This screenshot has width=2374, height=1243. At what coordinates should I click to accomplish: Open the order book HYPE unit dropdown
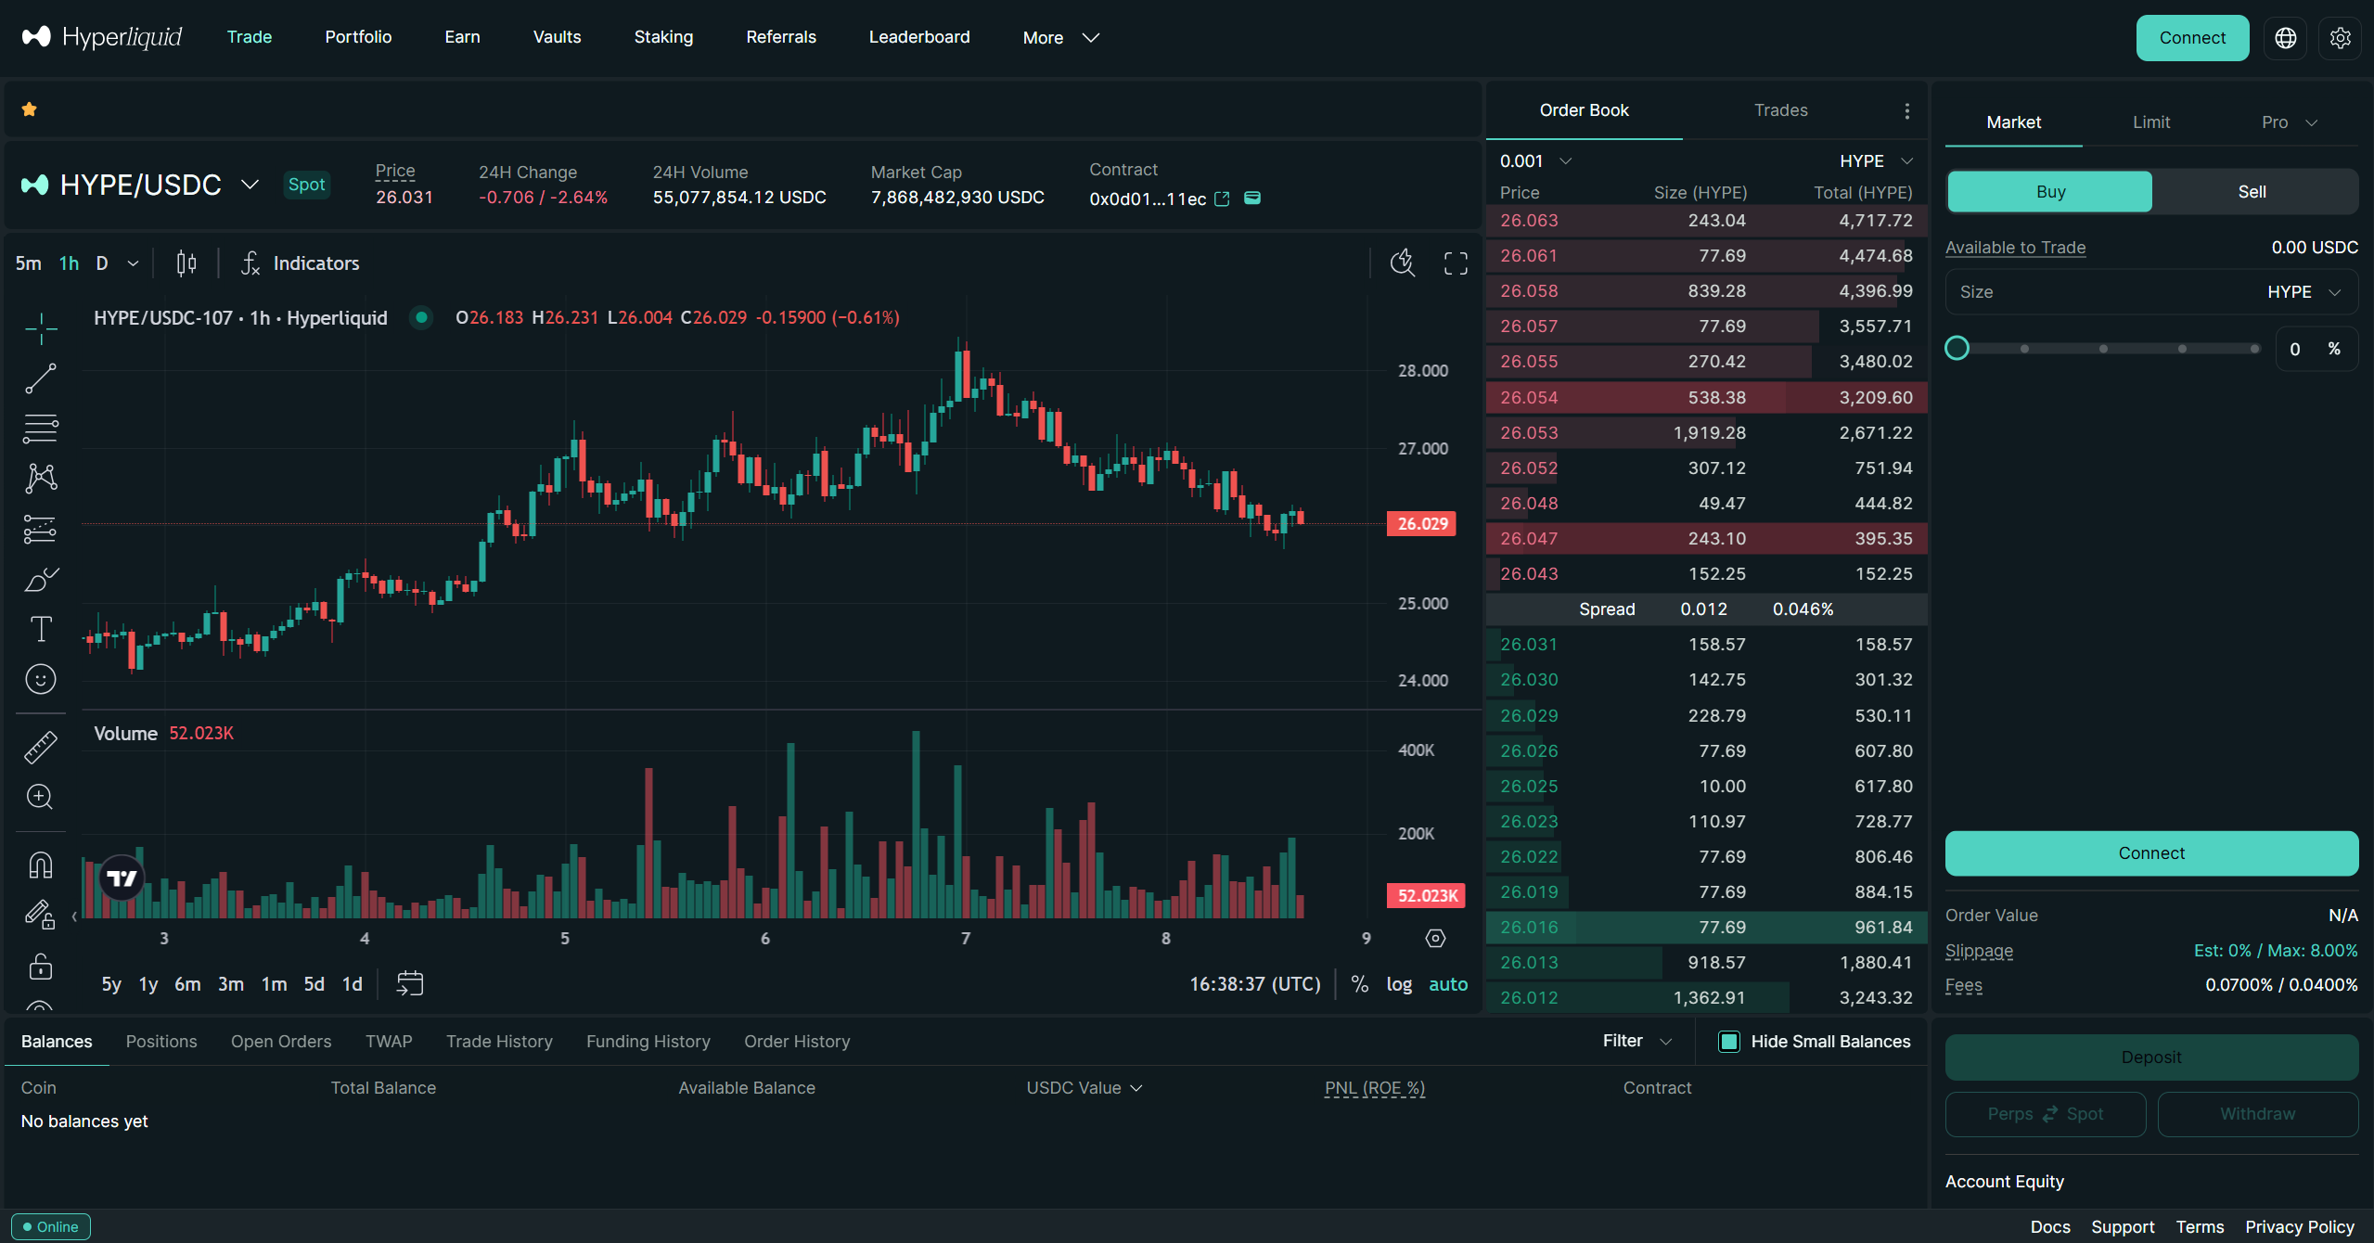pyautogui.click(x=1876, y=161)
